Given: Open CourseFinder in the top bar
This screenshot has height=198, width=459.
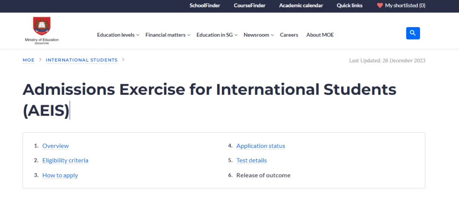Looking at the screenshot, I should [x=249, y=6].
